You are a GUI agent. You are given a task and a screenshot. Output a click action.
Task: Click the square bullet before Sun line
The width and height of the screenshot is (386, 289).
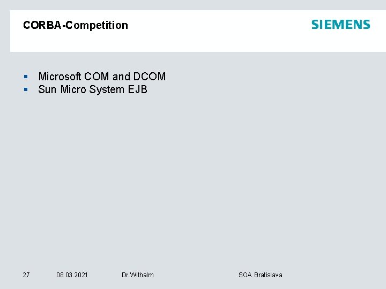click(x=25, y=90)
